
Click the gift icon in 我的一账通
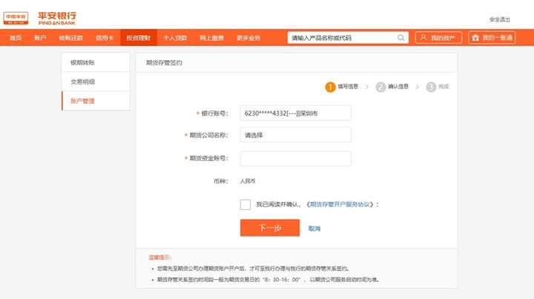475,38
